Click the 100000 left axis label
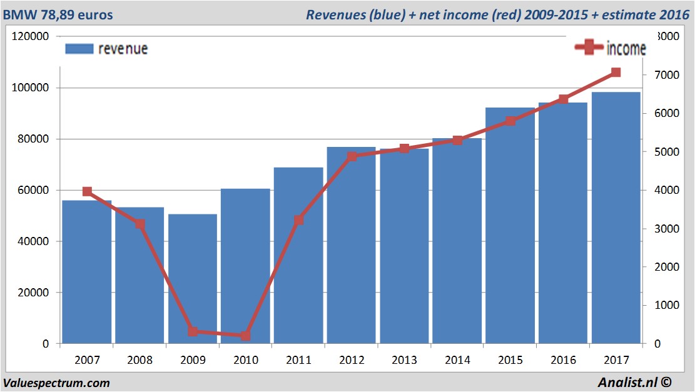Image resolution: width=695 pixels, height=392 pixels. 31,88
